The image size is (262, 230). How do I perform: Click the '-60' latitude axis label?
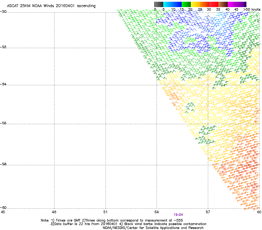[3, 207]
